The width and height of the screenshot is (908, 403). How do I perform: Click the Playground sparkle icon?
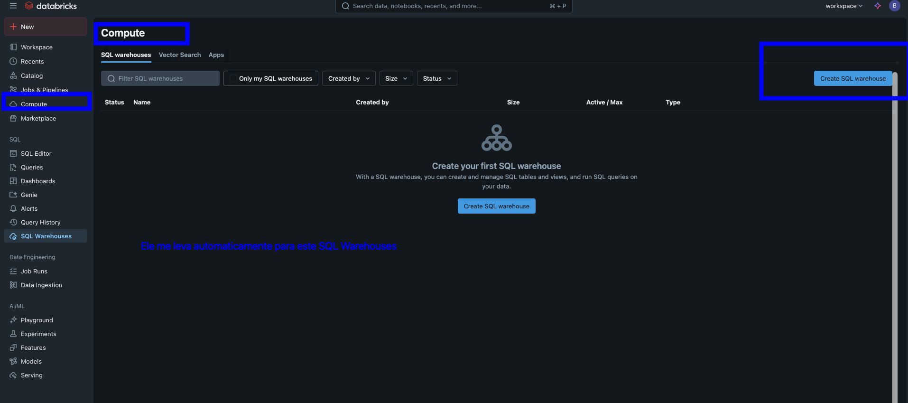[x=13, y=320]
